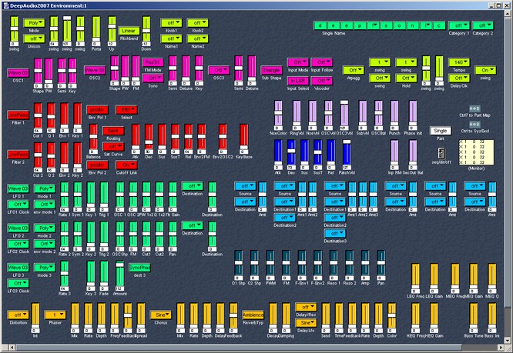This screenshot has height=353, width=513.
Task: Click the OSC1 Wave 03 button
Action: (18, 73)
